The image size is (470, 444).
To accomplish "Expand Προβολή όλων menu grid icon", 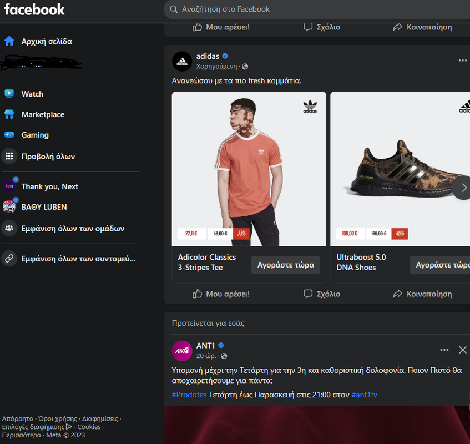I will pyautogui.click(x=9, y=156).
